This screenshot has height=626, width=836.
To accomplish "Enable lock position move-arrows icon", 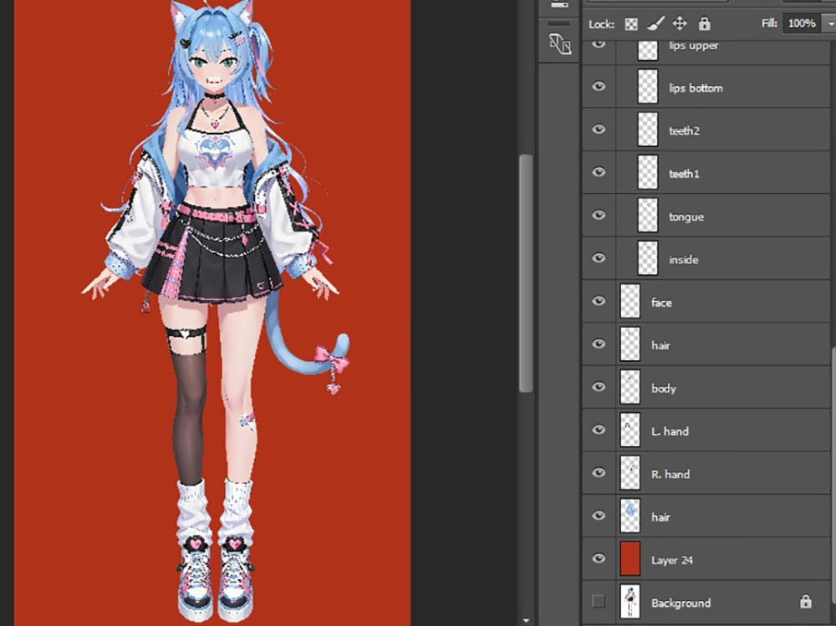I will pyautogui.click(x=679, y=23).
